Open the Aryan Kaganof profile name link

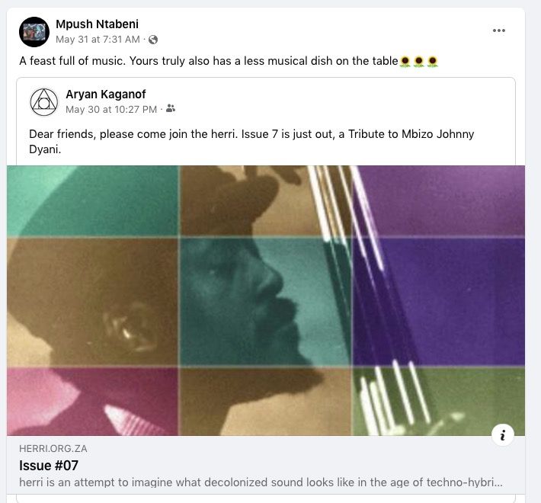[x=105, y=95]
